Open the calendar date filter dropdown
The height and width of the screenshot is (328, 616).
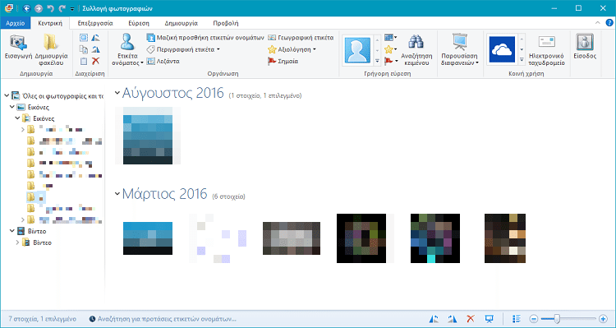391,38
